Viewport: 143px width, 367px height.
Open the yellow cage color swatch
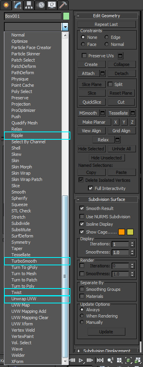coord(130,232)
